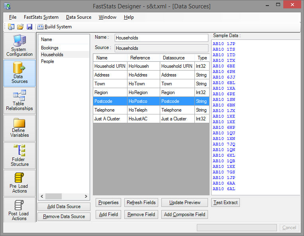Click the Source field showing Households
The height and width of the screenshot is (236, 304).
[161, 48]
